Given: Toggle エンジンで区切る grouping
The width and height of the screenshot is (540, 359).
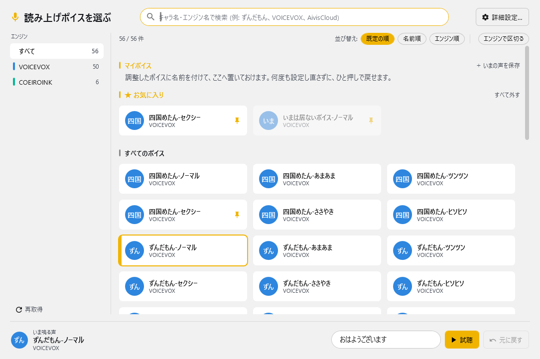Looking at the screenshot, I should (504, 38).
